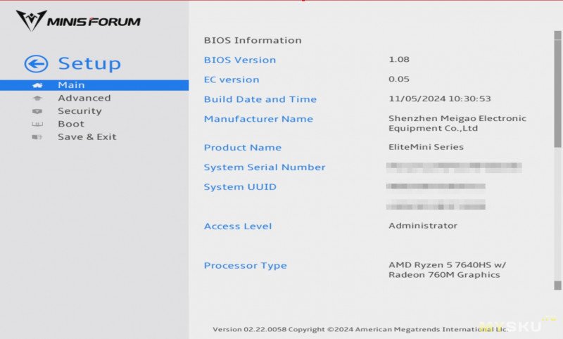Select the BIOS Version label
Screen dimensions: 563x339
[240, 60]
